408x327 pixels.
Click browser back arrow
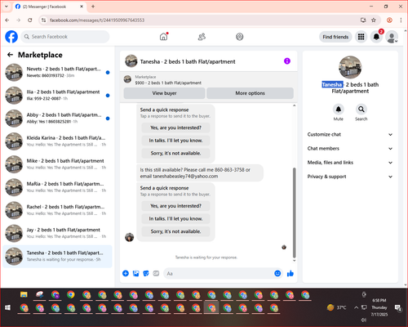coord(7,20)
